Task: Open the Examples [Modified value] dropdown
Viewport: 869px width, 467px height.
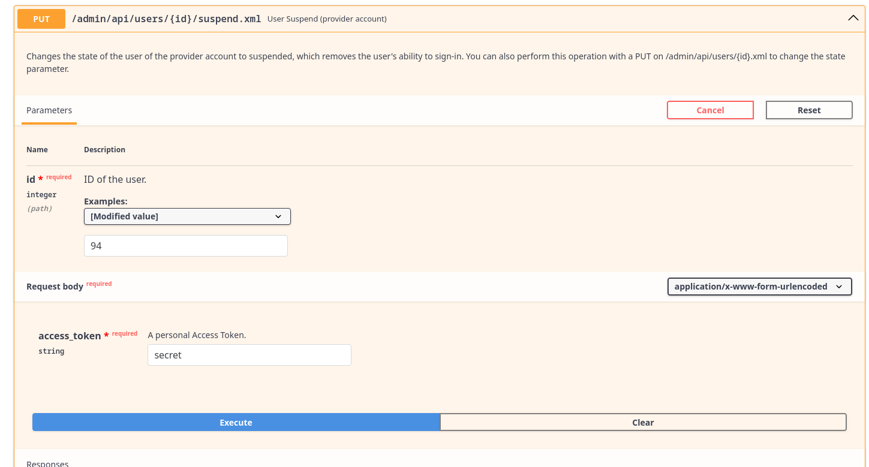Action: pyautogui.click(x=187, y=216)
